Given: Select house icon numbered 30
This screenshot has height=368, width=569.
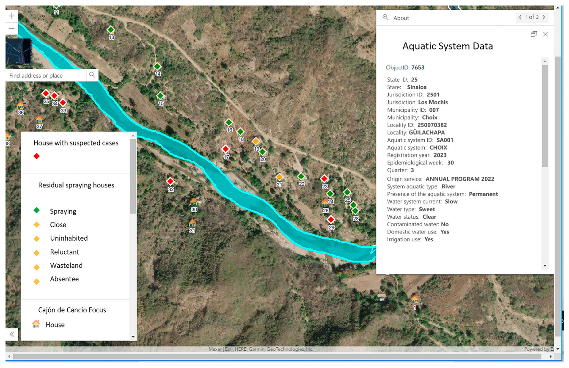Looking at the screenshot, I should point(194,202).
